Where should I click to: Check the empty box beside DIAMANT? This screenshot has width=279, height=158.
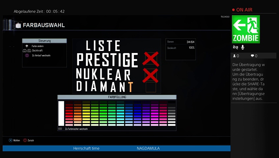151,87
